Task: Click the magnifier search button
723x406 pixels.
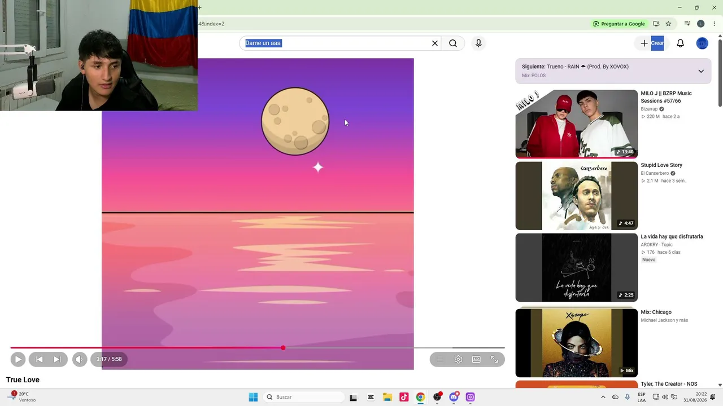Action: [x=453, y=43]
